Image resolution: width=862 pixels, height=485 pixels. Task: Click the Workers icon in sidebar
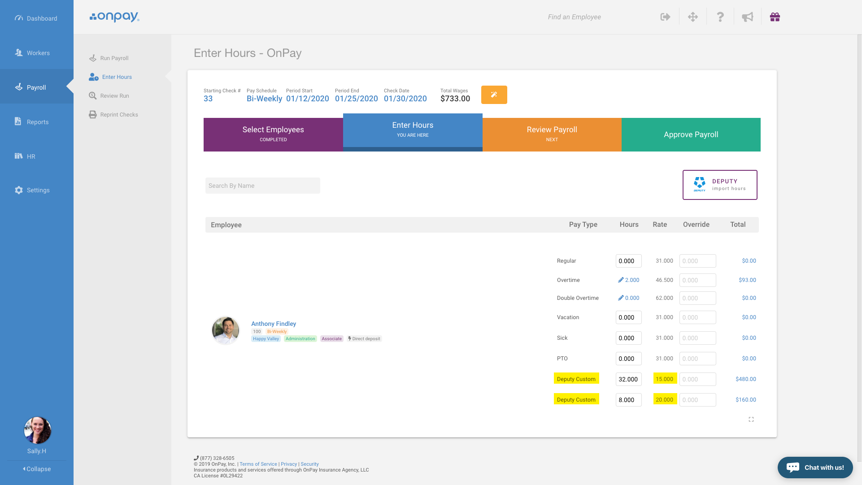[19, 53]
